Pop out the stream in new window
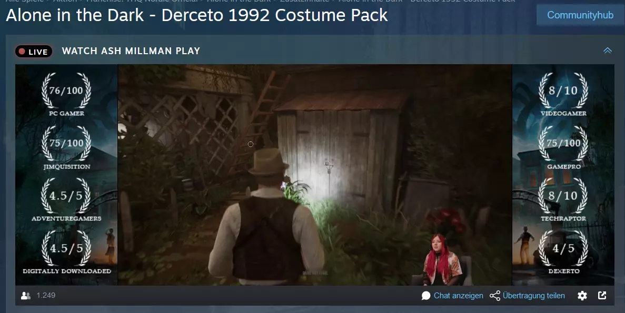Image resolution: width=625 pixels, height=313 pixels. 602,295
